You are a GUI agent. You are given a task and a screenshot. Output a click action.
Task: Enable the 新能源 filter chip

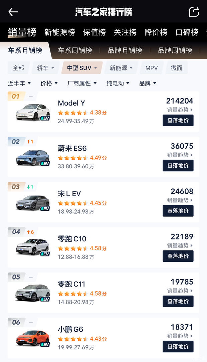pyautogui.click(x=121, y=67)
